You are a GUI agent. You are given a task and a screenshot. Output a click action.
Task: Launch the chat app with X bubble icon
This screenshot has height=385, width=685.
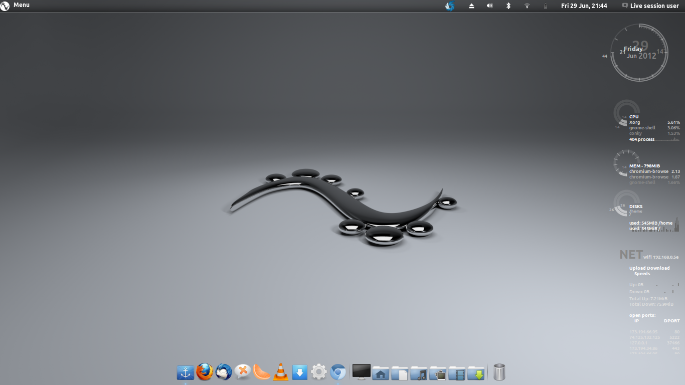click(x=243, y=371)
